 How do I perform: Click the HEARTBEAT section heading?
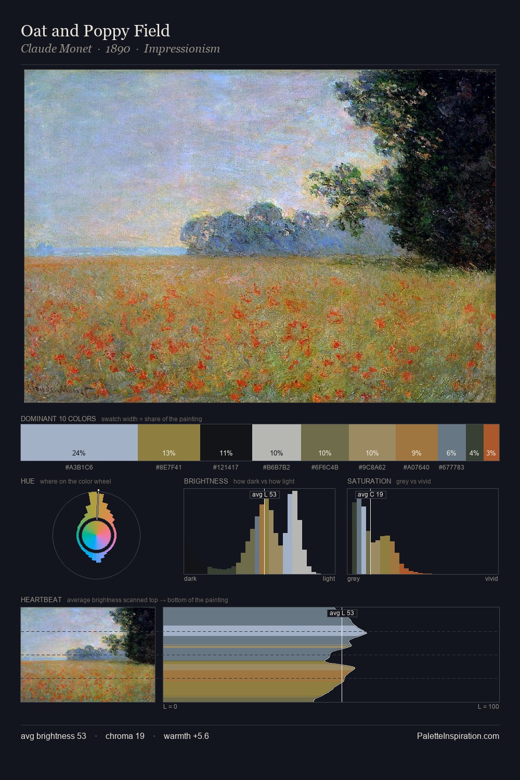(x=41, y=600)
